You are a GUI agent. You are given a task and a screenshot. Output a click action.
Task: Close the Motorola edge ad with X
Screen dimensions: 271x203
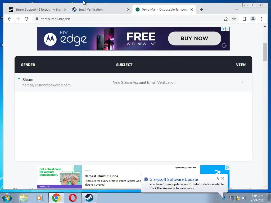[228, 29]
